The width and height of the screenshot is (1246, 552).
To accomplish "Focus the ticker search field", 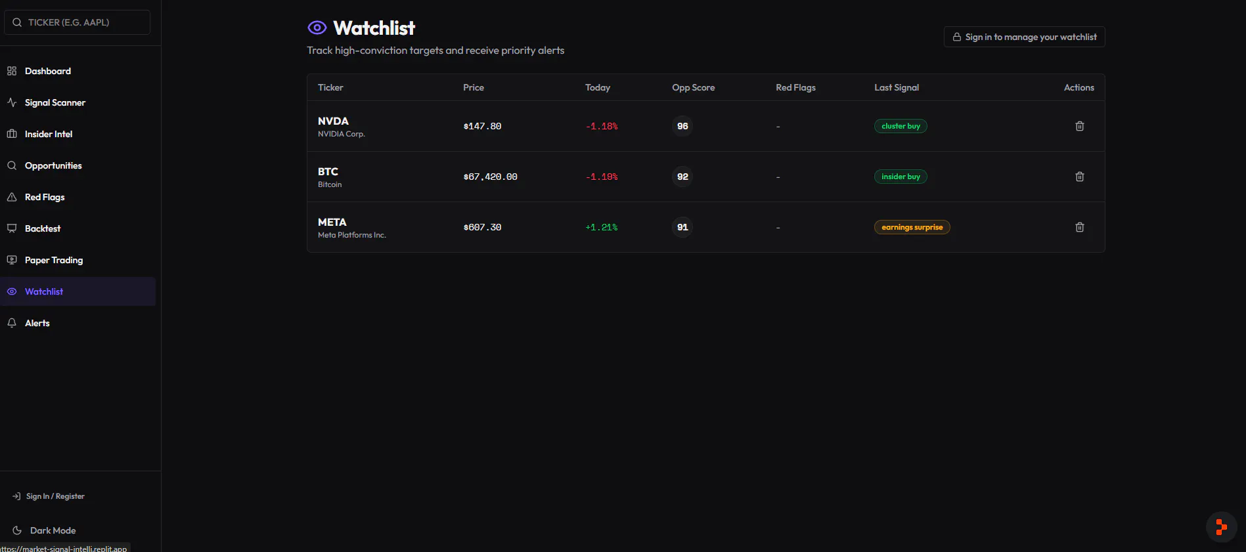I will (x=77, y=22).
